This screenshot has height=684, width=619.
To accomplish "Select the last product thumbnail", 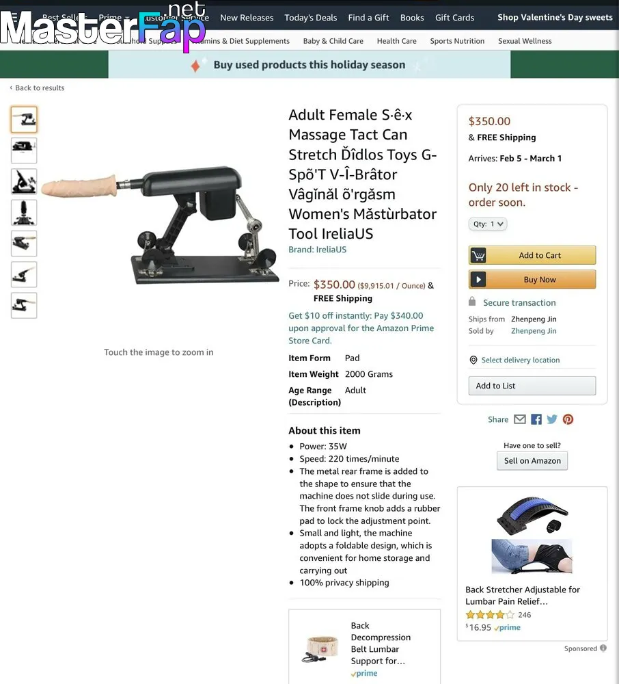I will pyautogui.click(x=24, y=305).
